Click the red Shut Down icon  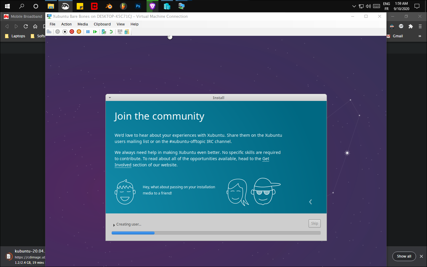(x=72, y=32)
